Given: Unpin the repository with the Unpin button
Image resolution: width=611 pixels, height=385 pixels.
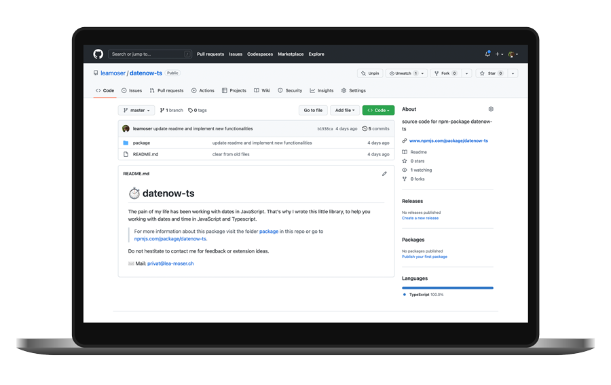Looking at the screenshot, I should click(x=370, y=73).
